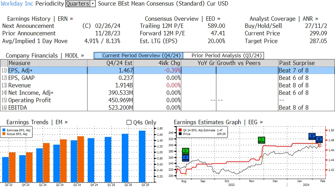Click prior announcement date 11/28/23
The height and width of the screenshot is (188, 335).
tap(108, 33)
